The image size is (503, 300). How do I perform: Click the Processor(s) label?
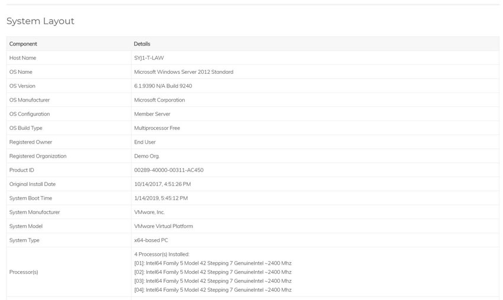click(x=24, y=272)
